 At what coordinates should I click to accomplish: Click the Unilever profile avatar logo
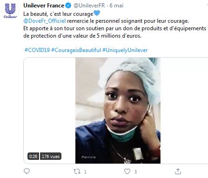(10, 11)
